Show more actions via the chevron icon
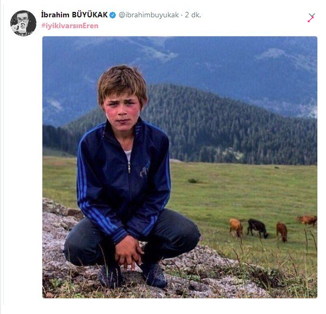 pos(312,16)
